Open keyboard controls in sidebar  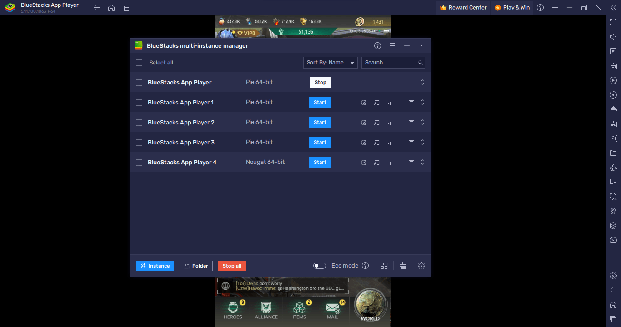[x=613, y=66]
